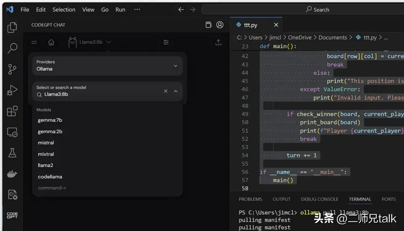The width and height of the screenshot is (404, 231).
Task: Clear the model search with the X
Action: click(166, 91)
